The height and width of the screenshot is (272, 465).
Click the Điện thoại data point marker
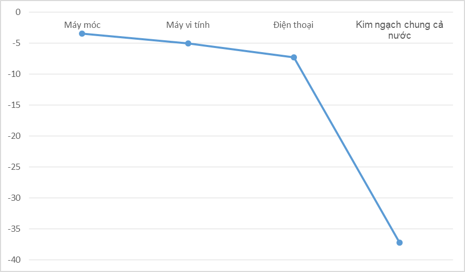click(x=294, y=57)
